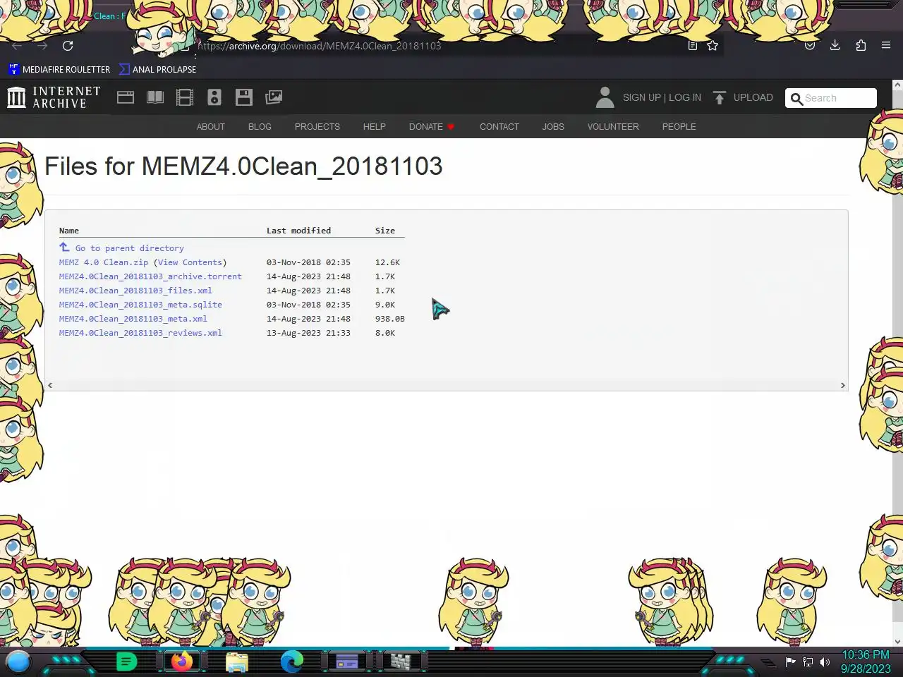Viewport: 903px width, 677px height.
Task: Download MEMZ 4.0 Clean.zip file
Action: pyautogui.click(x=104, y=262)
